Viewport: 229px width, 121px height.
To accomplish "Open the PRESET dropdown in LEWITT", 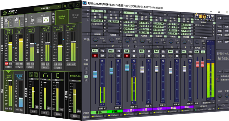I will [x=48, y=8].
